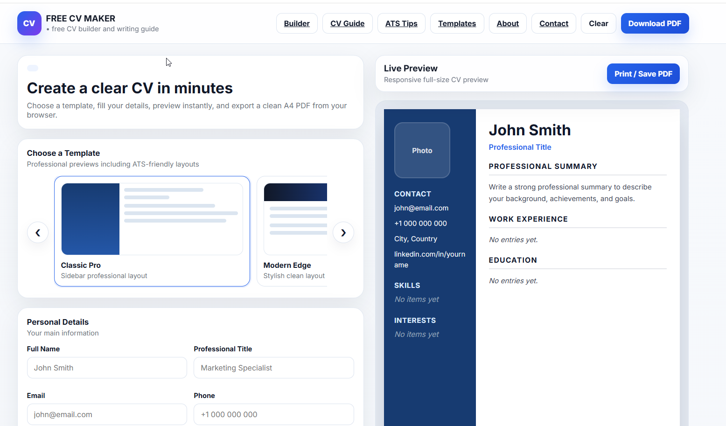Click the INTERESTS heading in sidebar
726x426 pixels.
(x=415, y=321)
